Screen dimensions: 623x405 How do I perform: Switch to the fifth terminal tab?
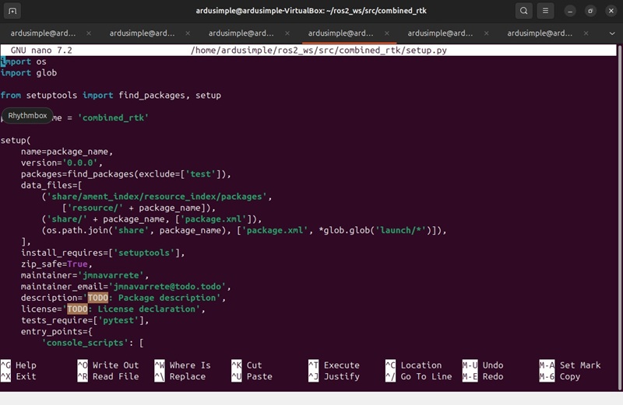tap(441, 33)
